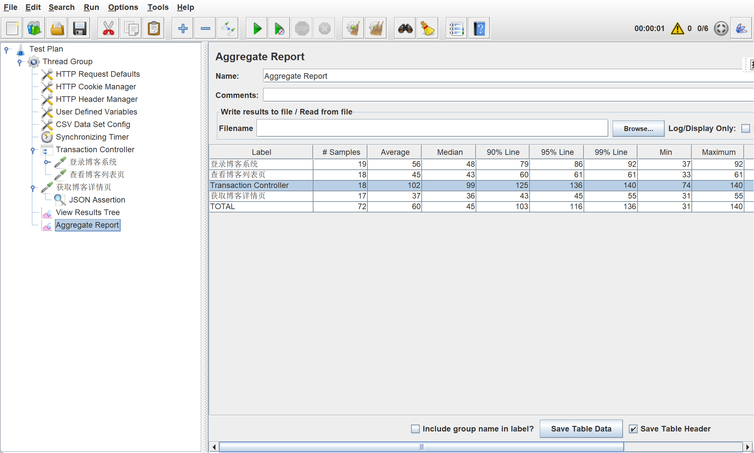Image resolution: width=754 pixels, height=453 pixels.
Task: Click the Function Helper list icon
Action: tap(456, 28)
